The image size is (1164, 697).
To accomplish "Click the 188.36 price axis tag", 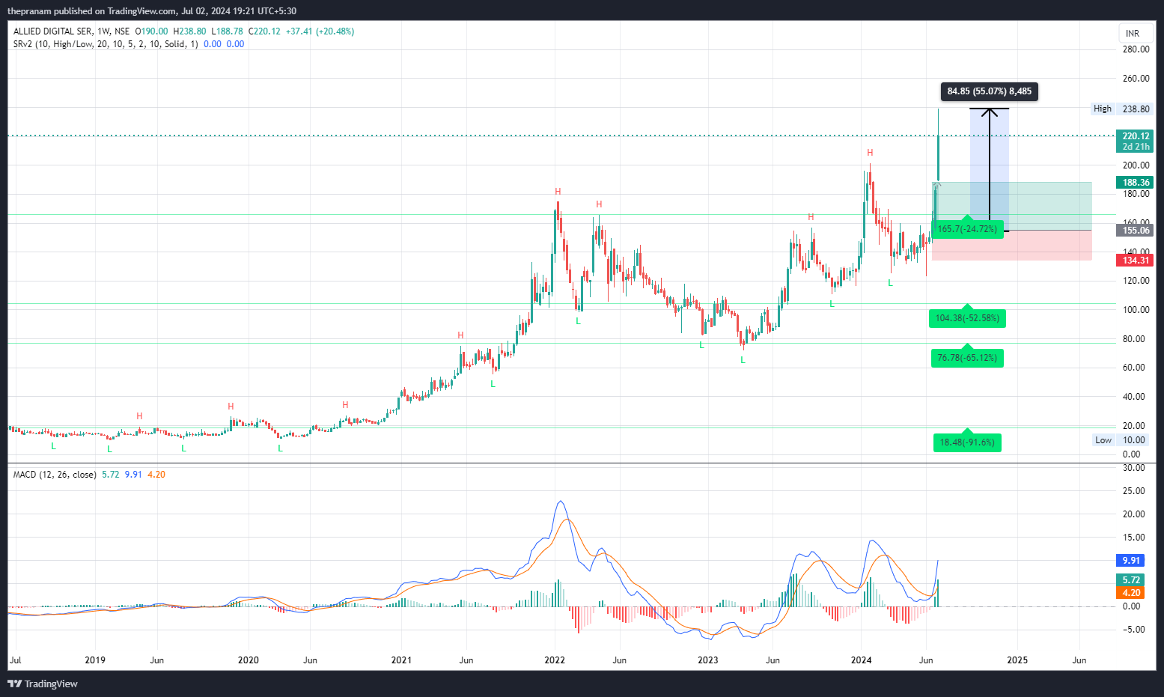I will (x=1136, y=183).
